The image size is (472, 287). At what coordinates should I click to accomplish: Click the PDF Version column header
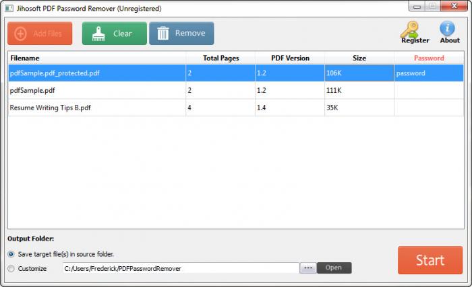tap(289, 58)
